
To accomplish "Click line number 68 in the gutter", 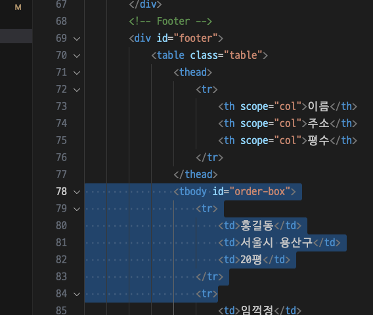I will [x=61, y=21].
